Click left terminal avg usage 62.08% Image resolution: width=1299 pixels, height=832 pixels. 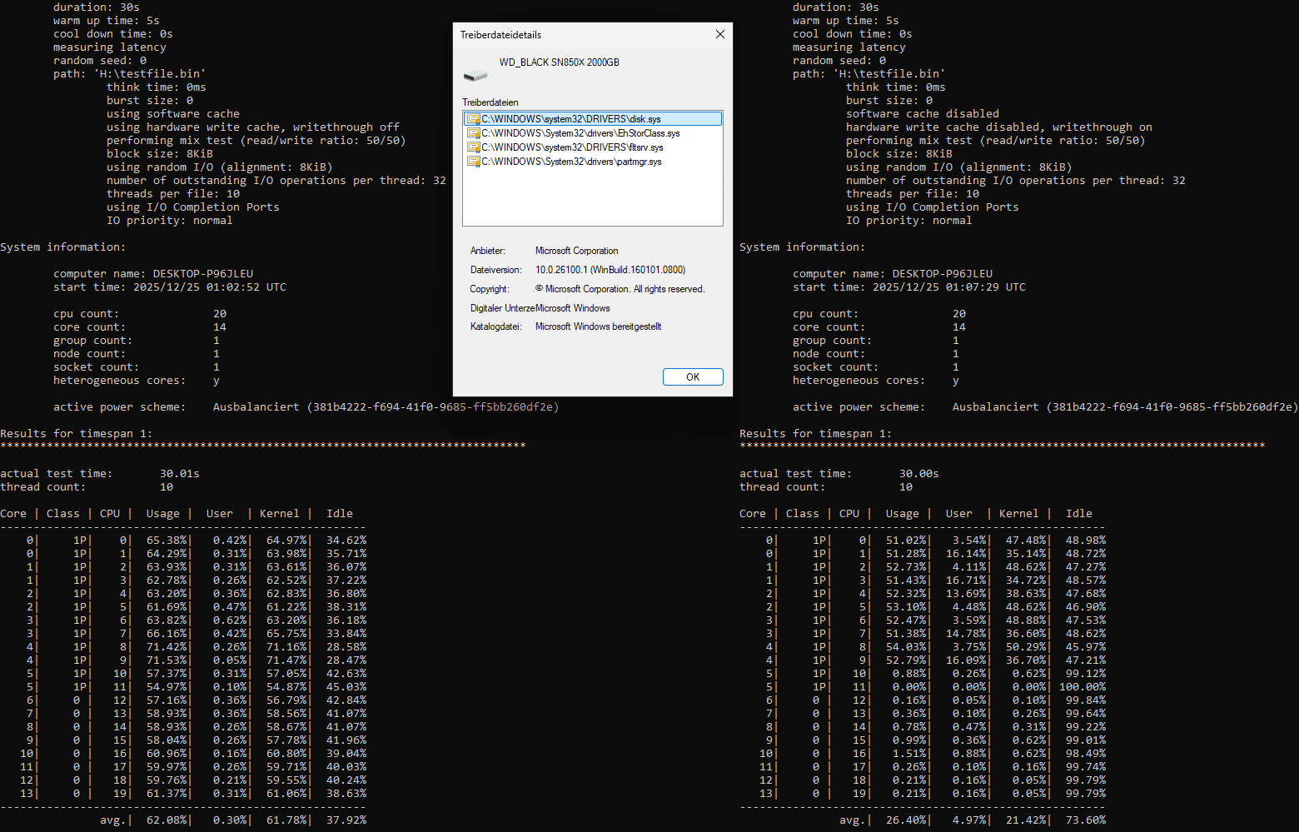pyautogui.click(x=167, y=820)
